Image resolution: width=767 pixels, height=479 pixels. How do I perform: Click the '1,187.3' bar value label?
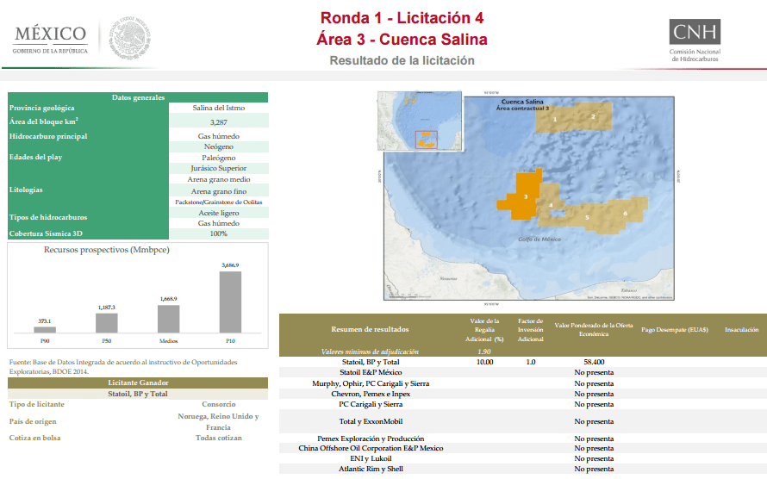pyautogui.click(x=107, y=308)
